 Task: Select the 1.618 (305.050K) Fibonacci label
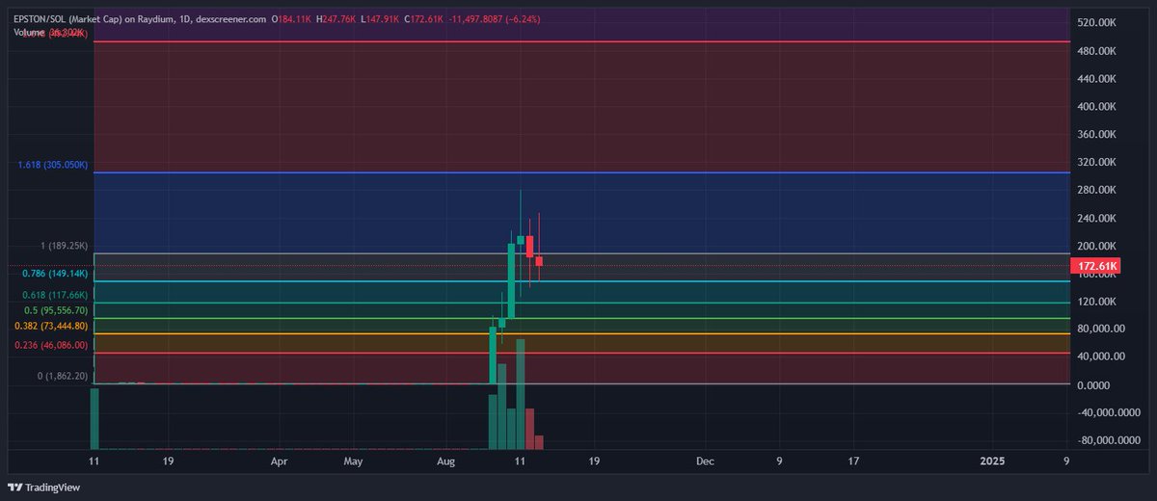click(53, 165)
